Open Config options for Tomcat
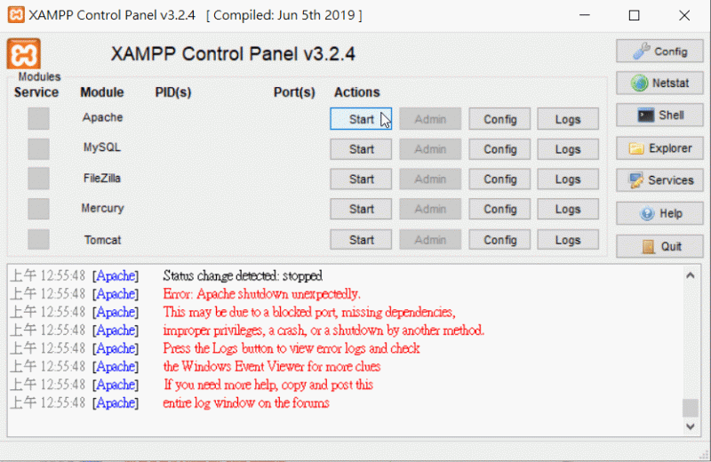Screen dimensions: 711x462 (499, 240)
